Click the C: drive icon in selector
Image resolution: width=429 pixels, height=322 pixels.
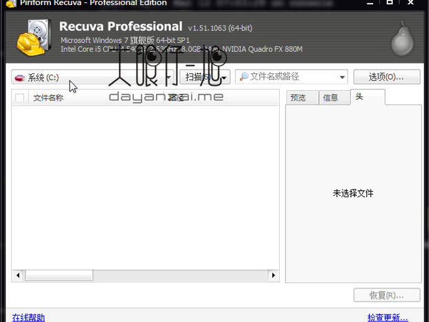pyautogui.click(x=20, y=78)
